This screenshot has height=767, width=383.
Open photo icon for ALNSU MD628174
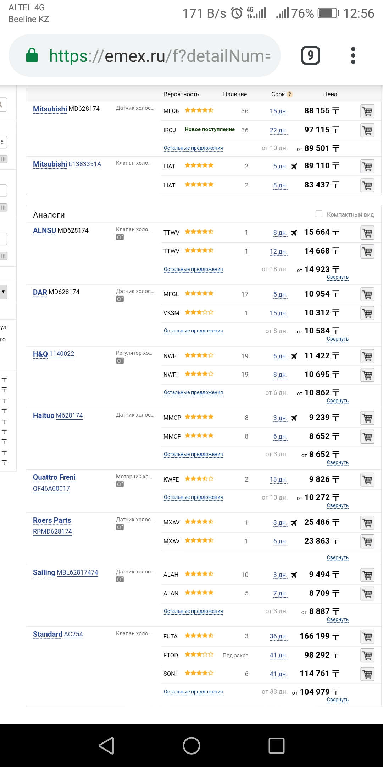(x=120, y=237)
